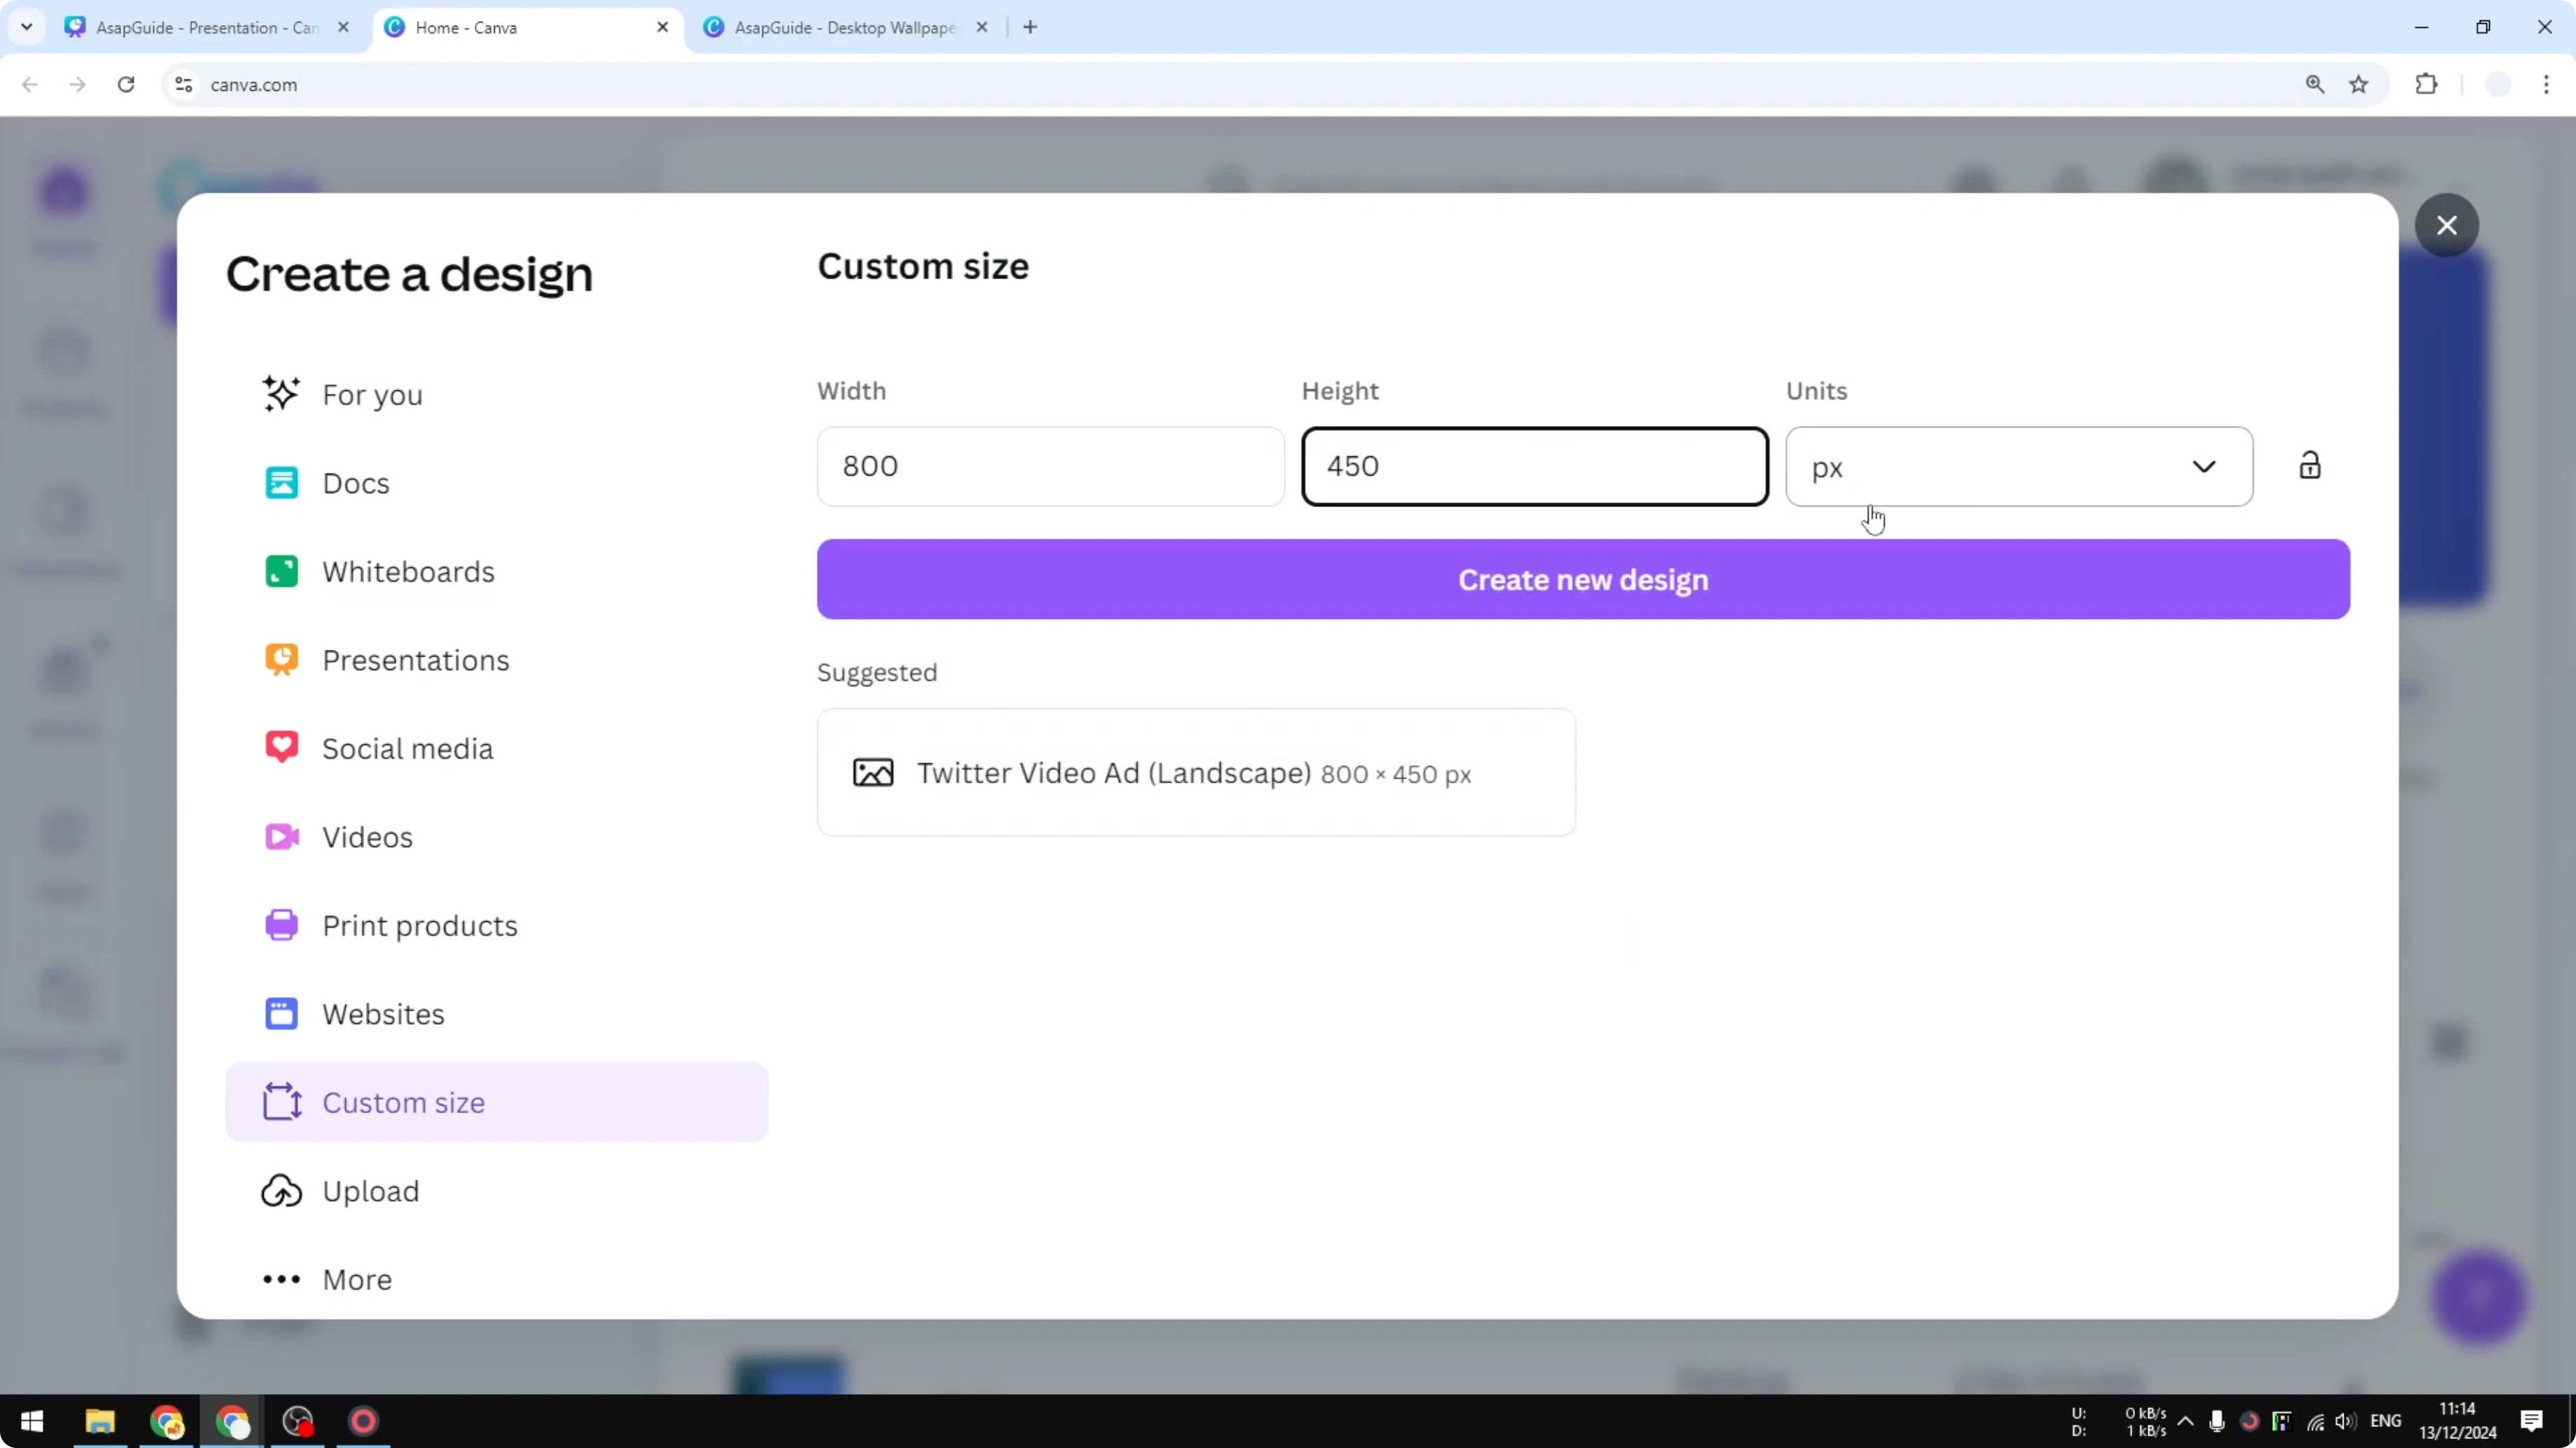Click the Create new design button

tap(1583, 579)
